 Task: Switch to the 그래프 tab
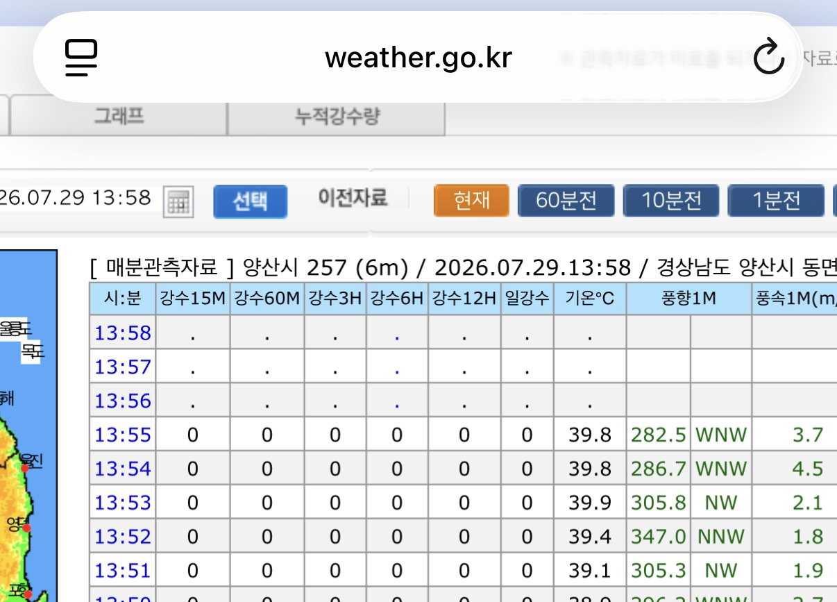(x=119, y=116)
